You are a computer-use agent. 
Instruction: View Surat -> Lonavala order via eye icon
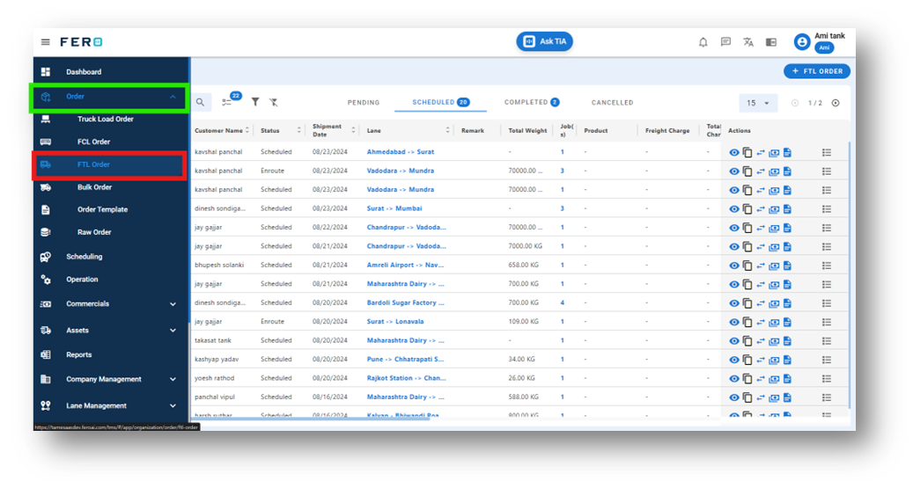[x=734, y=322]
